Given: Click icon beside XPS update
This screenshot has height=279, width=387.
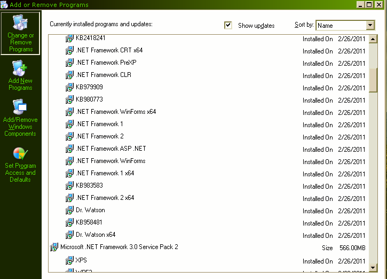Looking at the screenshot, I should tap(69, 260).
